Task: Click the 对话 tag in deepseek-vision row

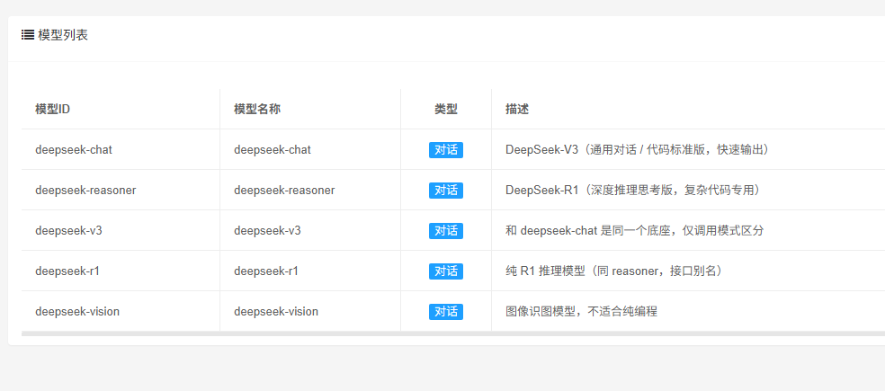Action: pyautogui.click(x=446, y=311)
